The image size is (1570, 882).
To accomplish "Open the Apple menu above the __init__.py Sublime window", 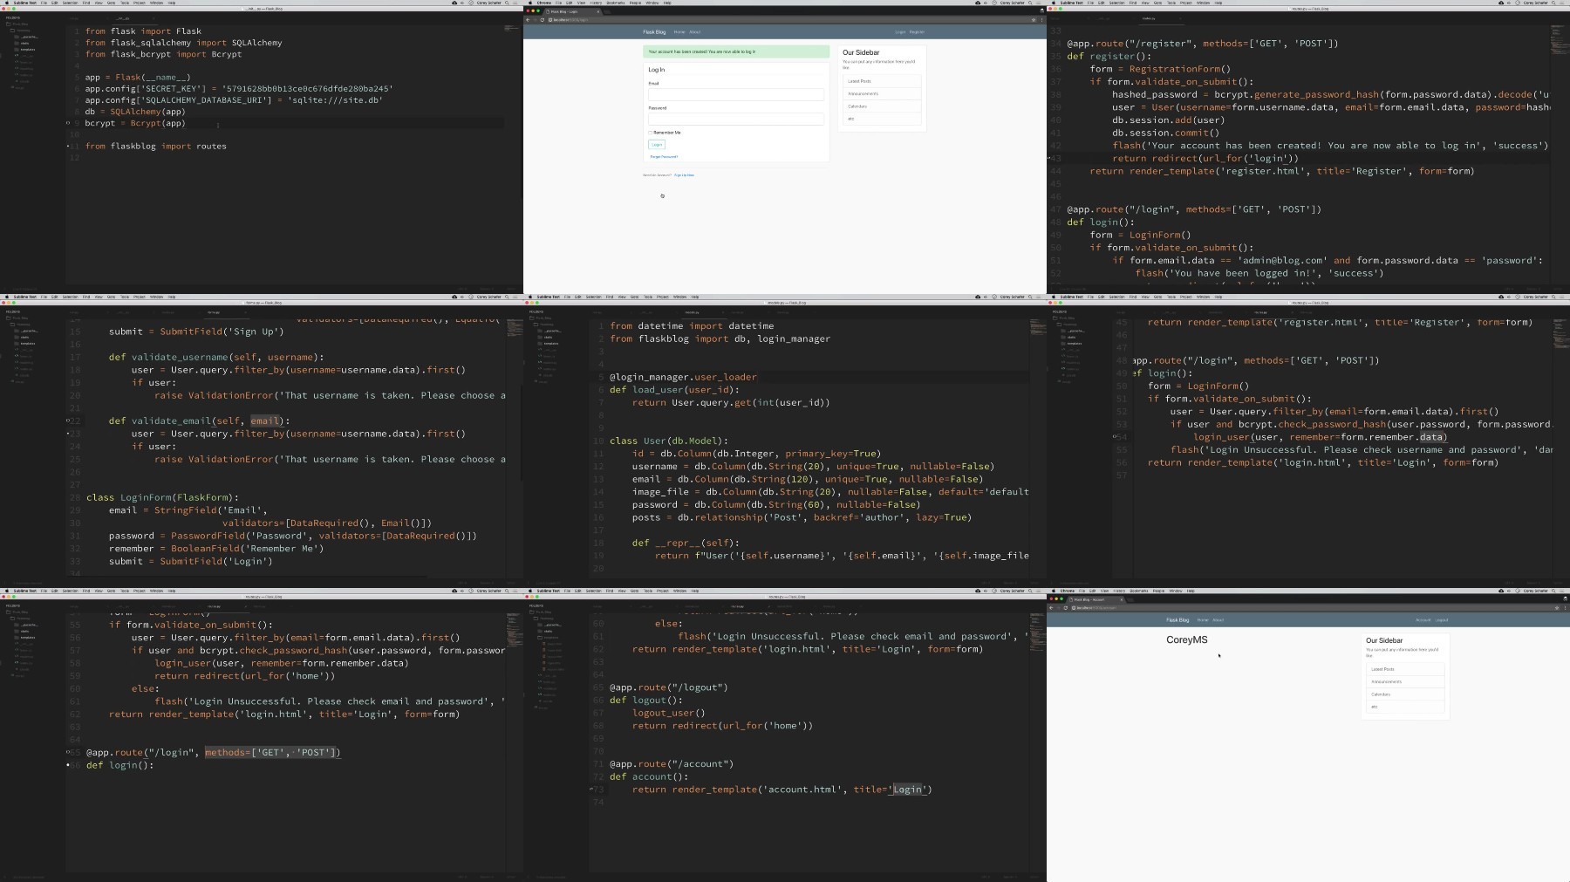I will pyautogui.click(x=7, y=3).
